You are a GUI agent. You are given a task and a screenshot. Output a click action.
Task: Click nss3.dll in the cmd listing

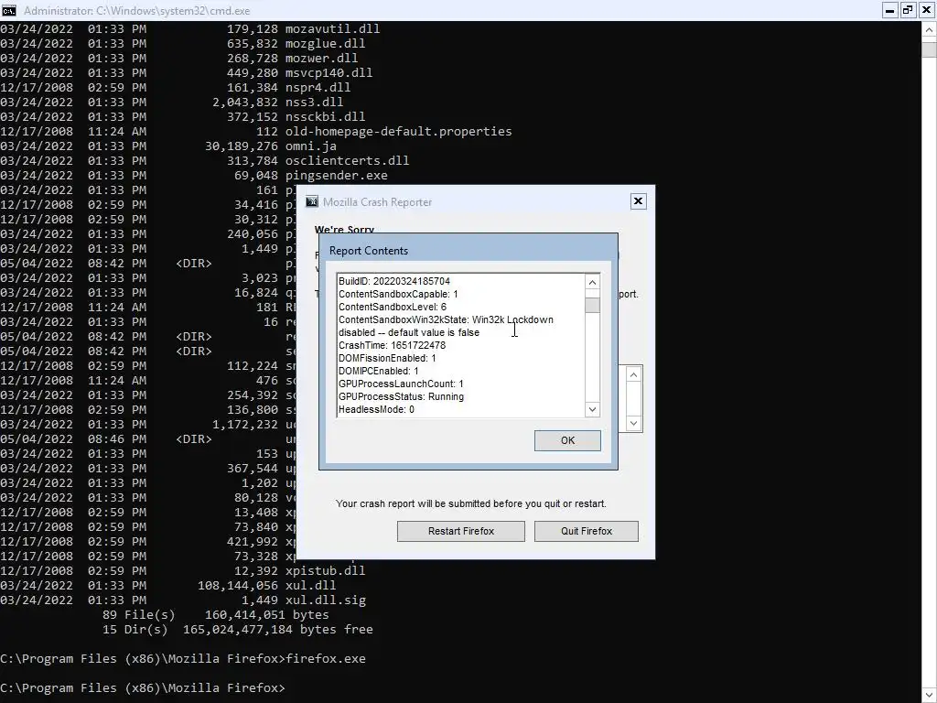click(x=315, y=103)
